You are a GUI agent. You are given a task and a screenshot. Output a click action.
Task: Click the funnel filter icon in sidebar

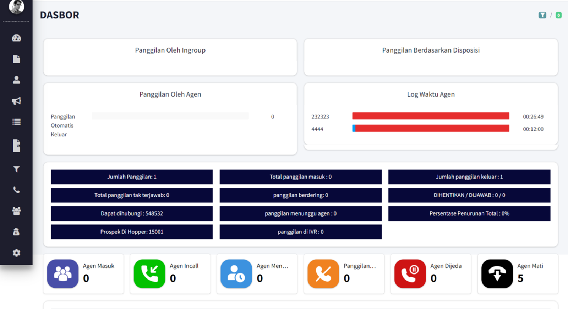click(x=16, y=169)
